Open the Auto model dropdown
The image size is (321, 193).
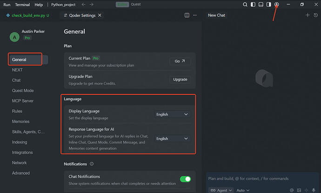243,190
